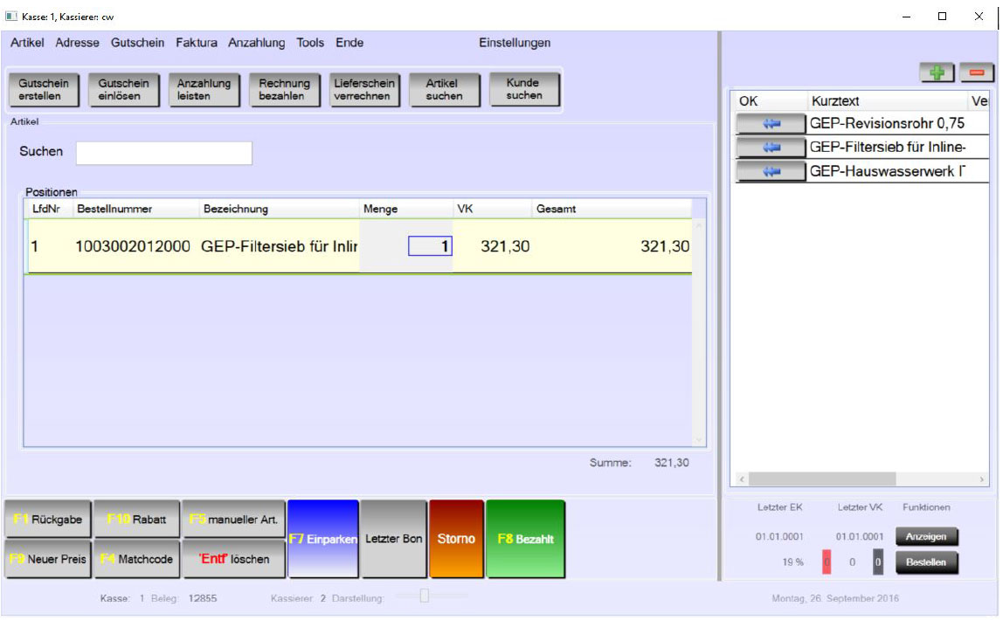This screenshot has width=1003, height=620.
Task: Click the Bestellen function button
Action: (926, 563)
